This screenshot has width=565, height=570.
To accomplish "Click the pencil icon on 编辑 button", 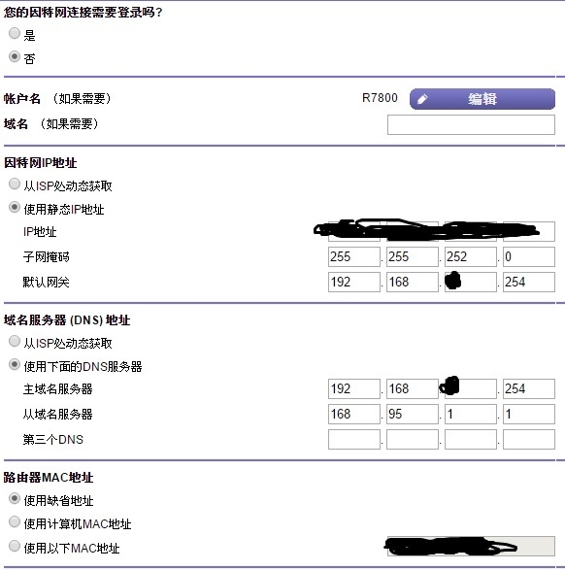I will (x=422, y=99).
